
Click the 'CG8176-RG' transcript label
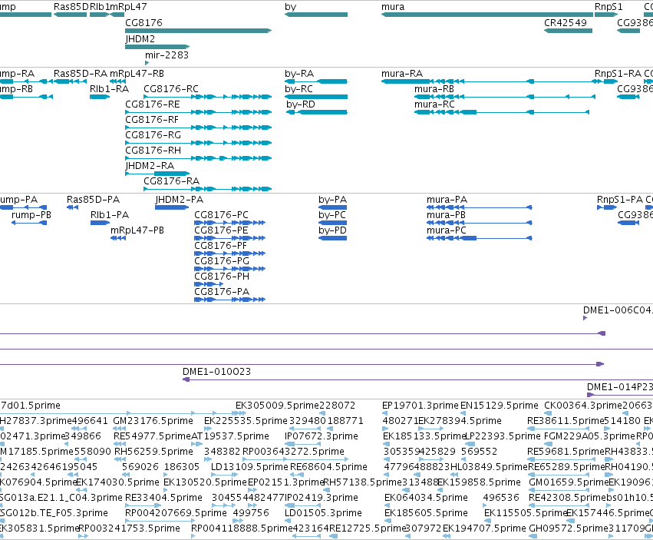click(x=153, y=135)
